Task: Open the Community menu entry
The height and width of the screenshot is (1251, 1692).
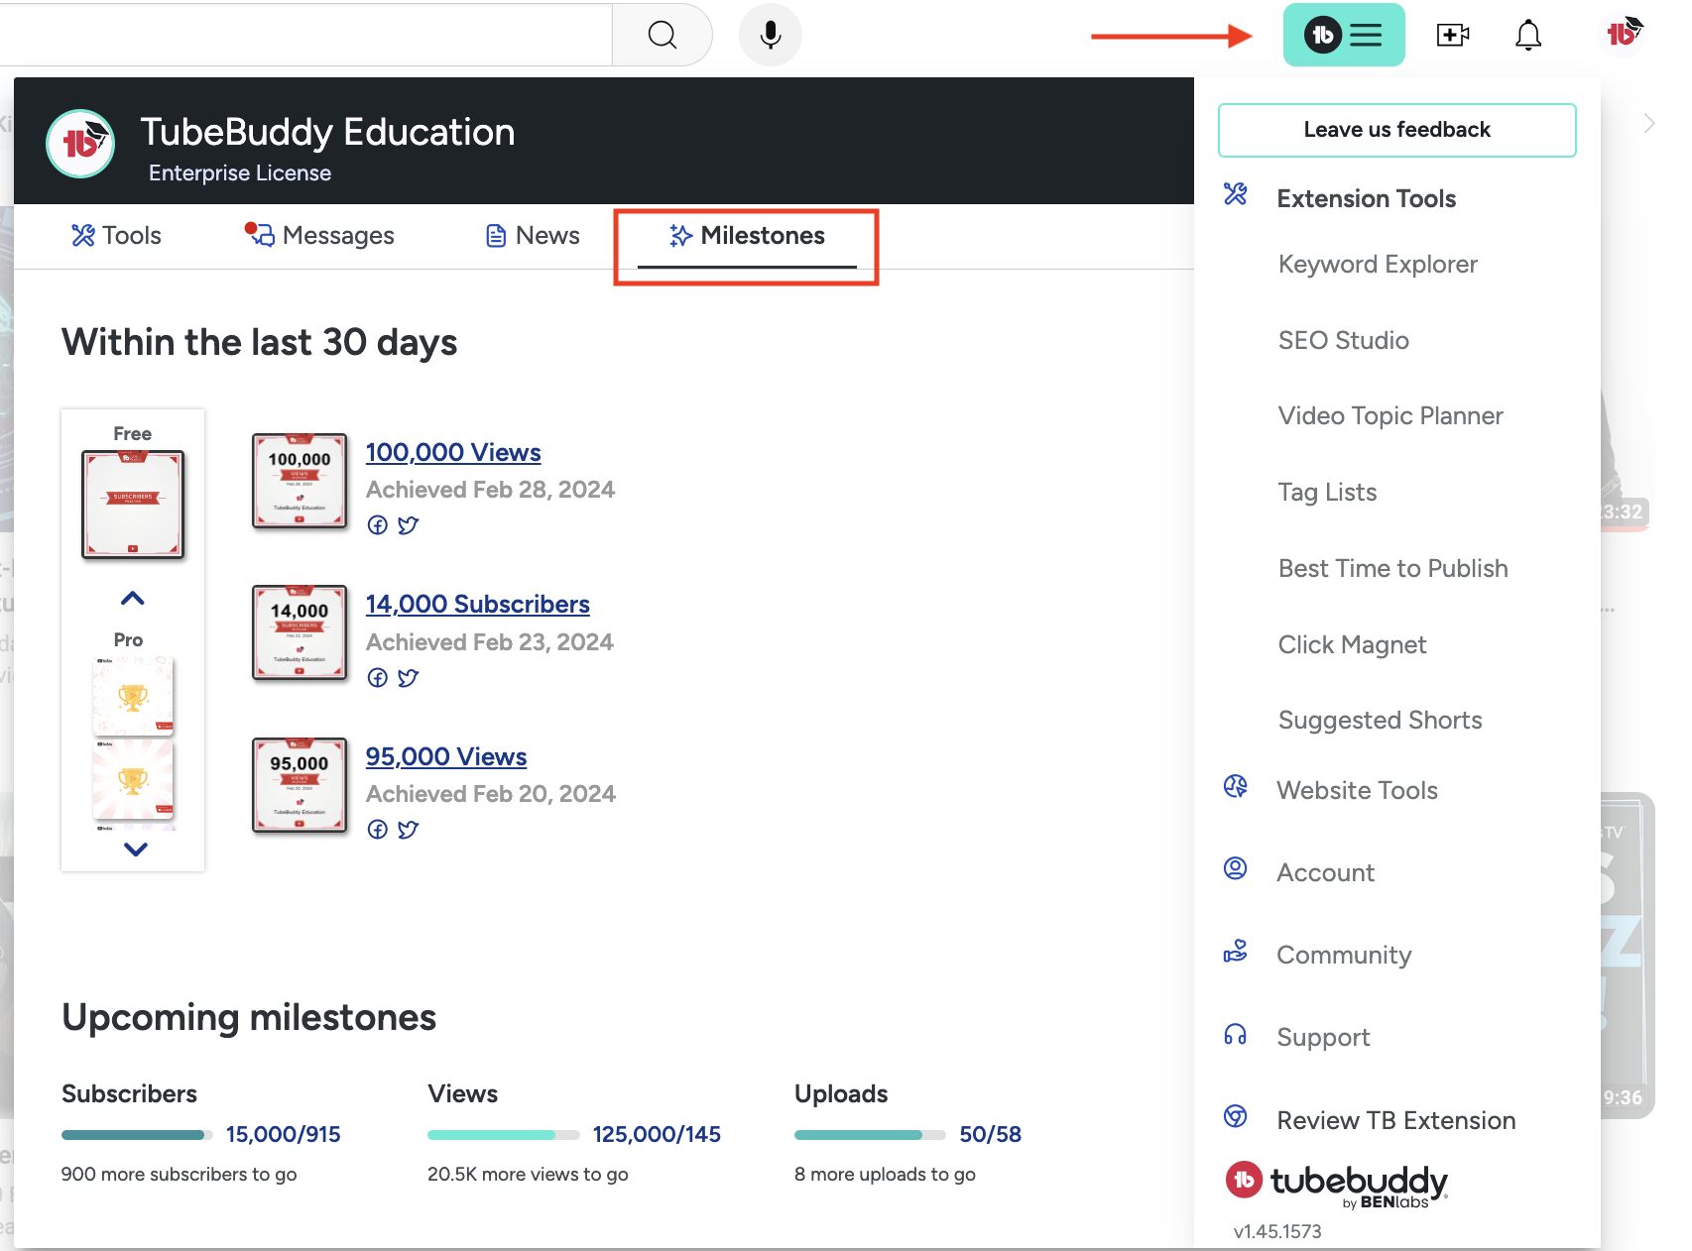Action: [1343, 956]
